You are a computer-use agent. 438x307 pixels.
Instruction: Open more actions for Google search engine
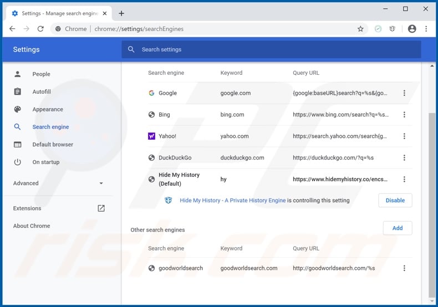[404, 93]
